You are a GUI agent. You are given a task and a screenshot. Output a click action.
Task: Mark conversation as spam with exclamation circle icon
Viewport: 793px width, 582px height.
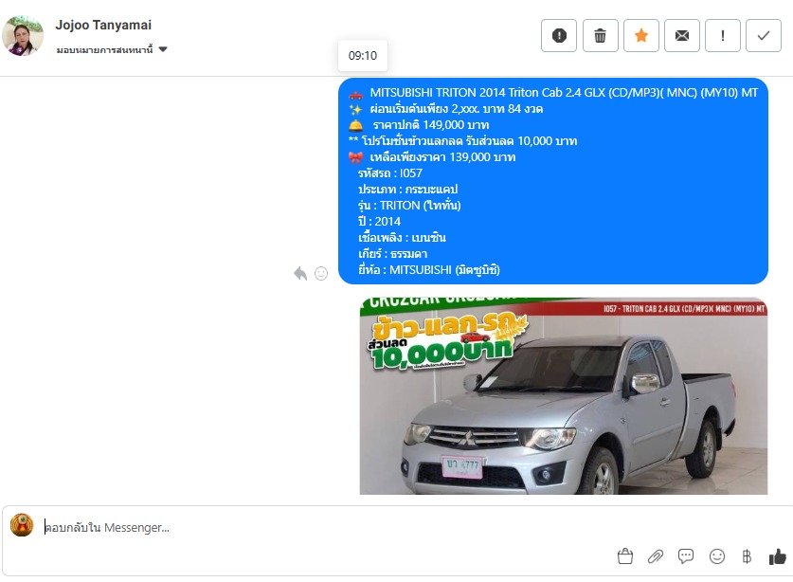(x=559, y=35)
